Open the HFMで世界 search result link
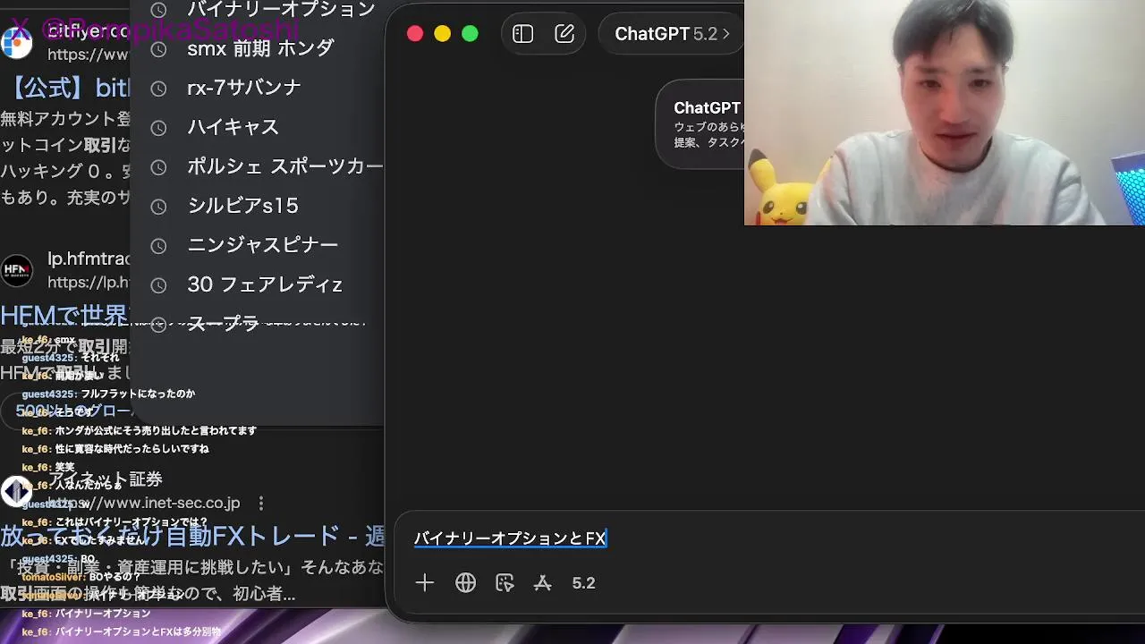The height and width of the screenshot is (644, 1145). (65, 315)
